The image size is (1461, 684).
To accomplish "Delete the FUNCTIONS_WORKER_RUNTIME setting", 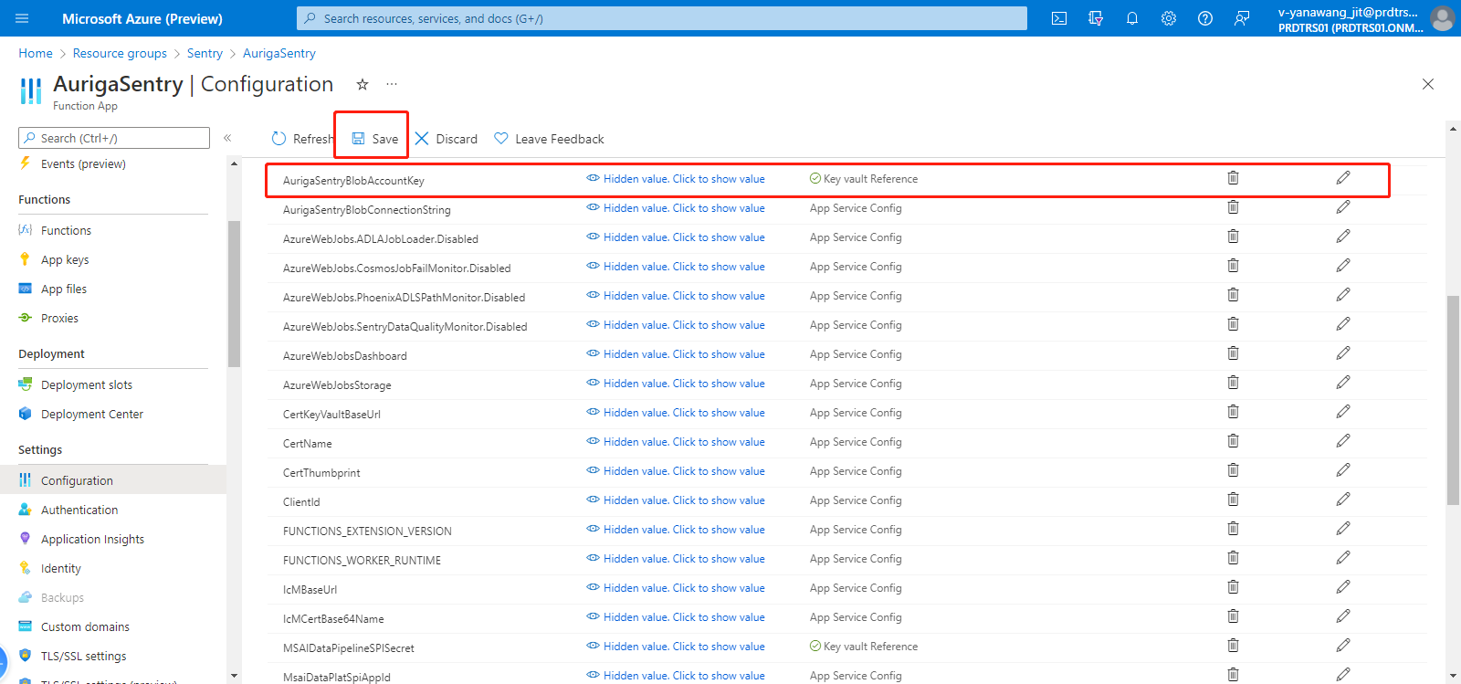I will [x=1233, y=558].
